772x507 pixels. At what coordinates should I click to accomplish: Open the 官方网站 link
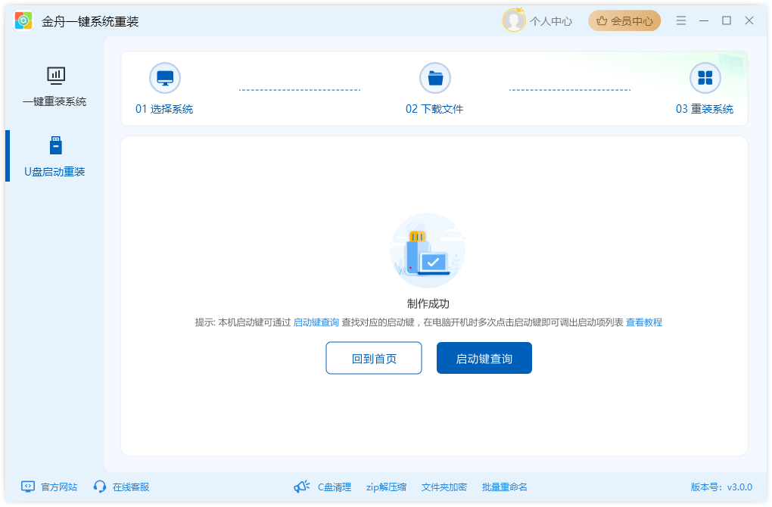[59, 487]
